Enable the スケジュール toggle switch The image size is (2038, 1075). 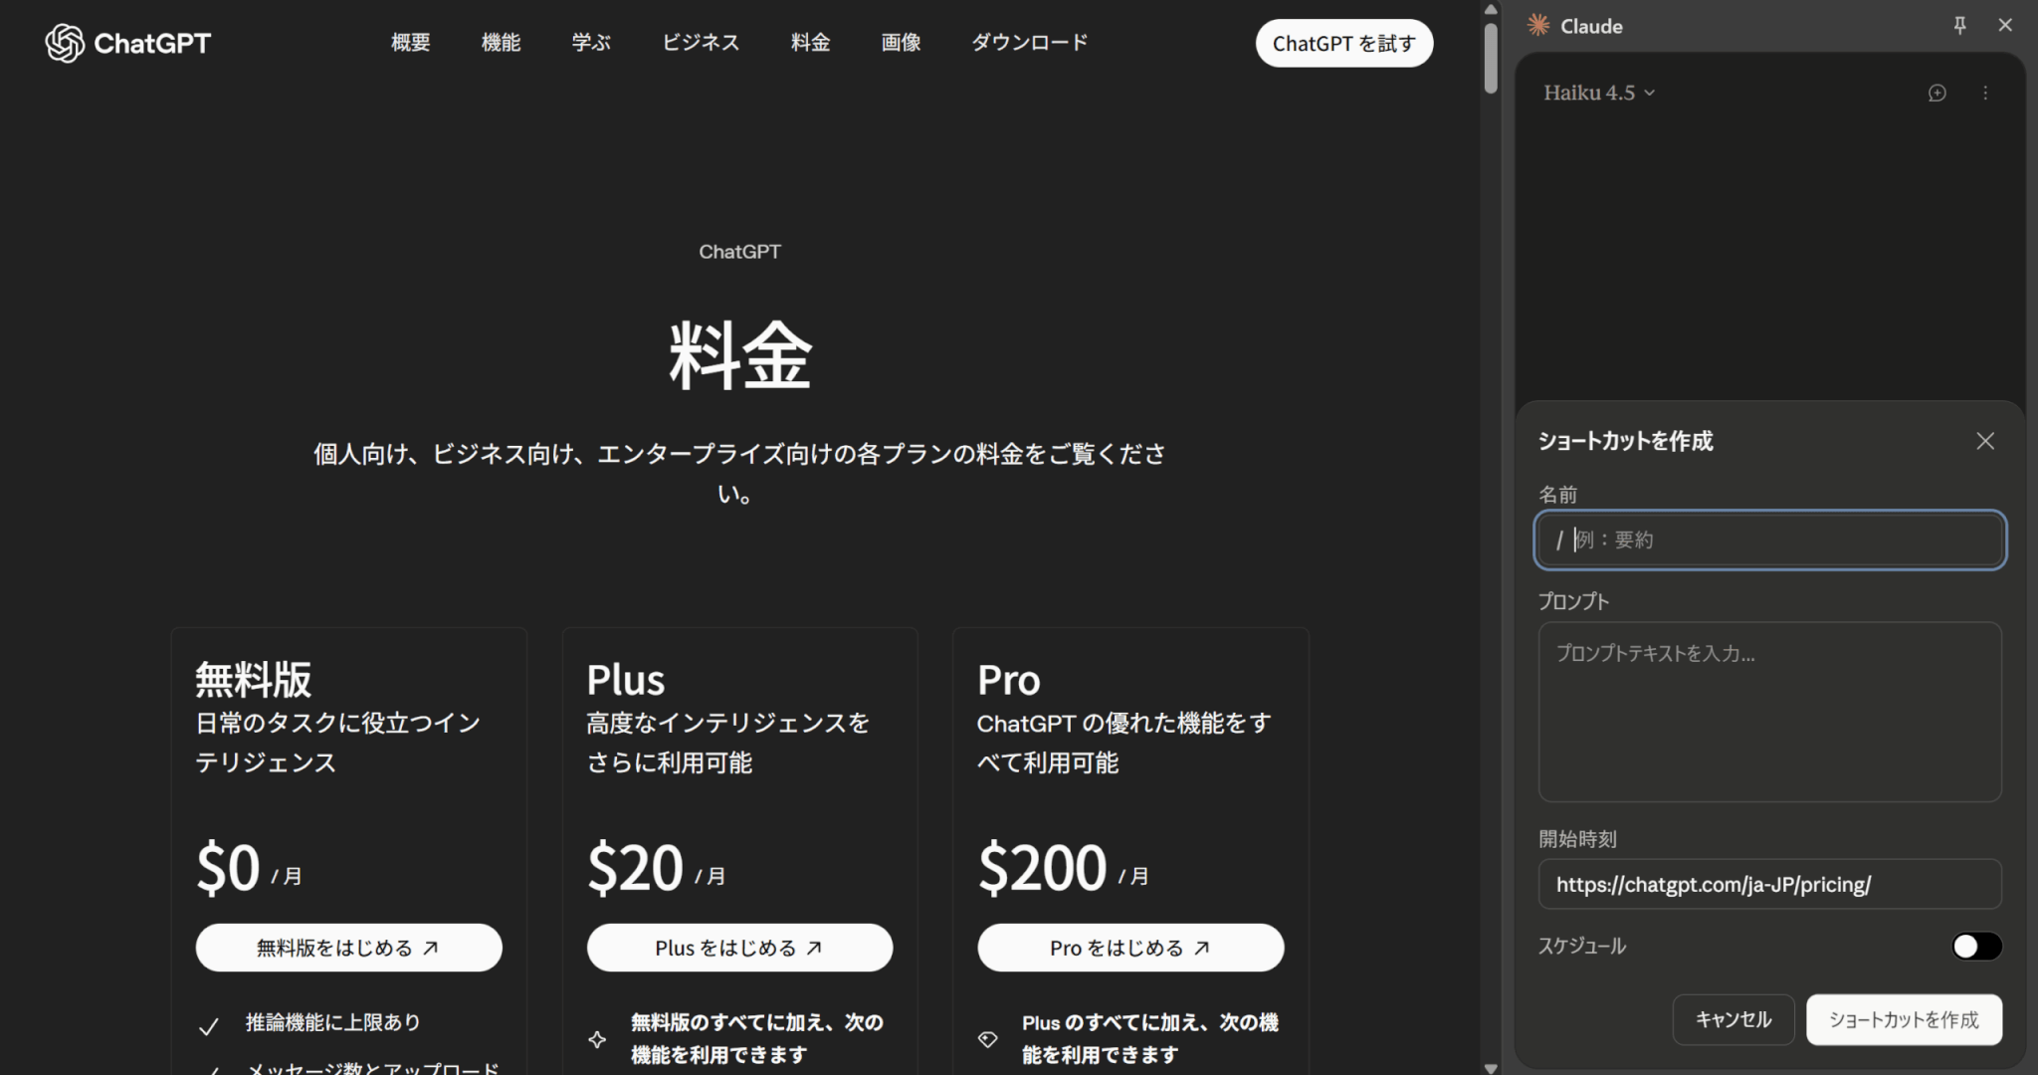[x=1975, y=946]
